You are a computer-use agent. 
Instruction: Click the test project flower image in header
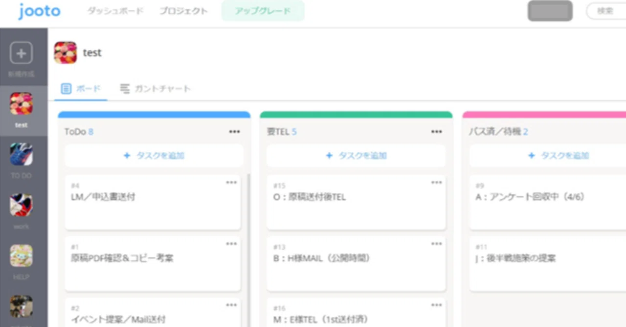tap(66, 53)
